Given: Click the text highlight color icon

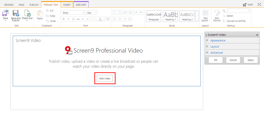Looking at the screenshot, I should tap(93, 19).
